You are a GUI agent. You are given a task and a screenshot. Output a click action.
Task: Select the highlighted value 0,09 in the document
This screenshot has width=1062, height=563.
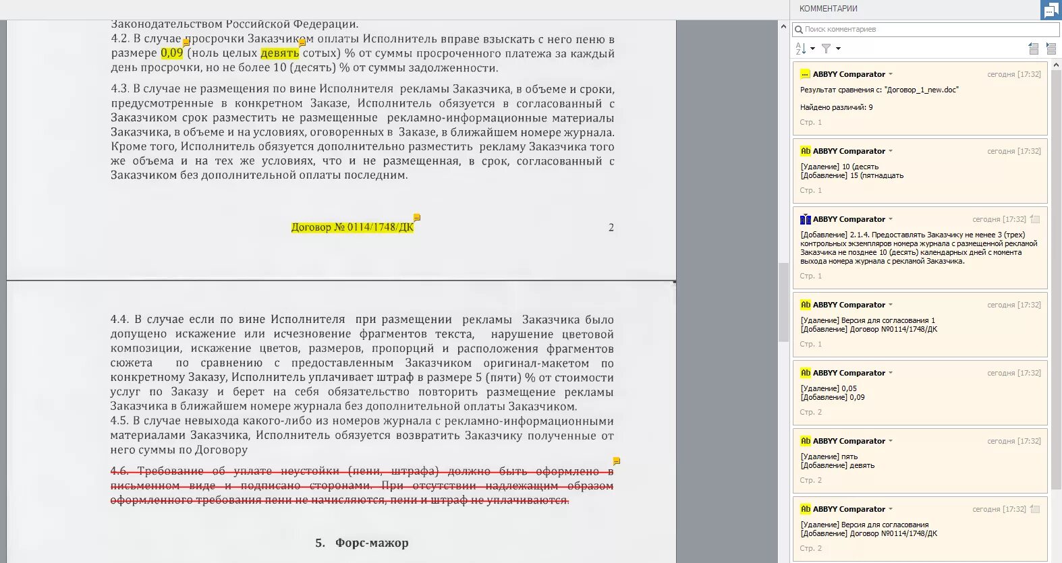(x=172, y=53)
